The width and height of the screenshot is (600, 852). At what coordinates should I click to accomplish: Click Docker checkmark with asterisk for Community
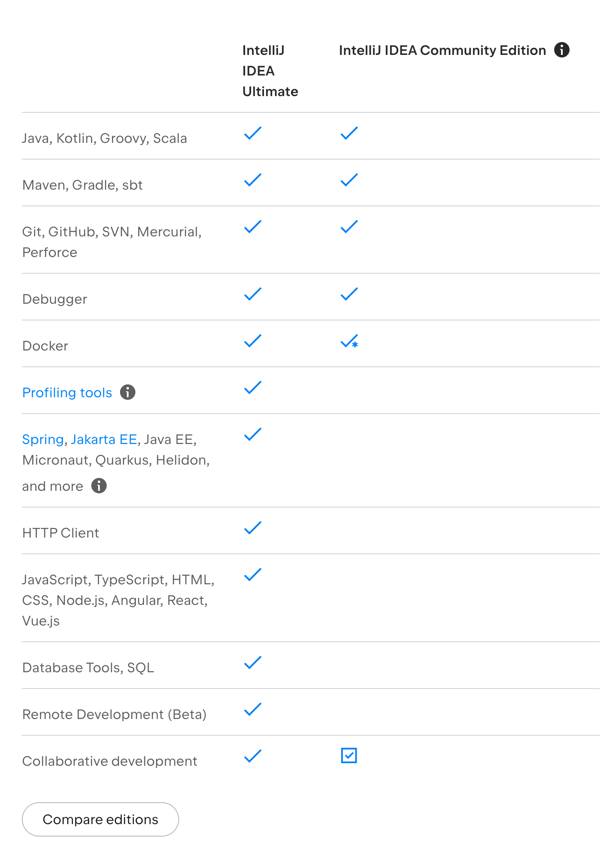[x=349, y=341]
